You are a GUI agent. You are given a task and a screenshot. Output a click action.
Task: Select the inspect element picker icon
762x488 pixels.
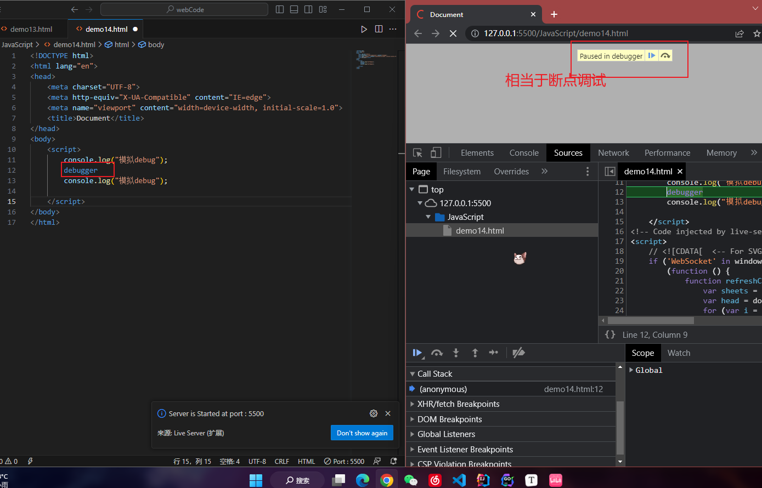[x=418, y=153]
